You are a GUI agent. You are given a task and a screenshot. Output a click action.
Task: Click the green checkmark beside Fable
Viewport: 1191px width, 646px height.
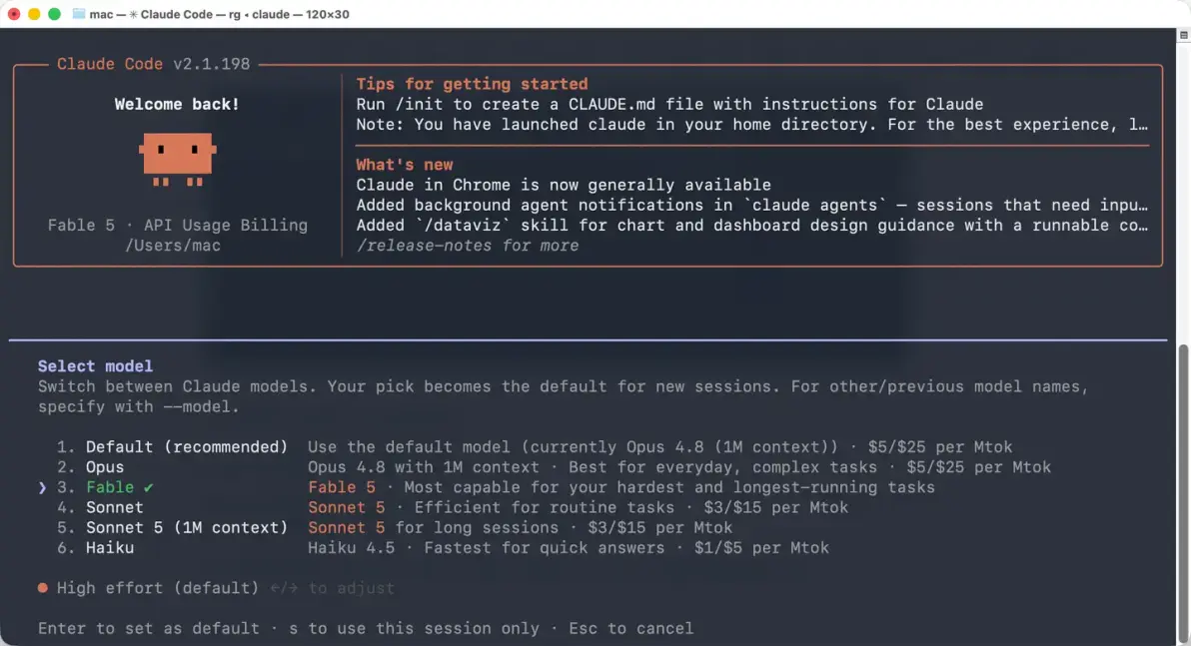click(148, 487)
